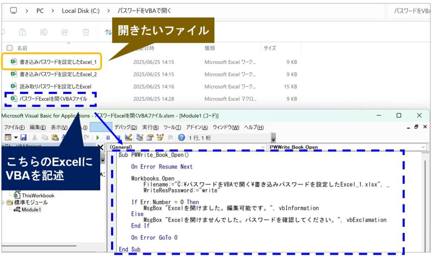431x256 pixels.
Task: Open toolbar options overflow arrow
Action: [273, 137]
